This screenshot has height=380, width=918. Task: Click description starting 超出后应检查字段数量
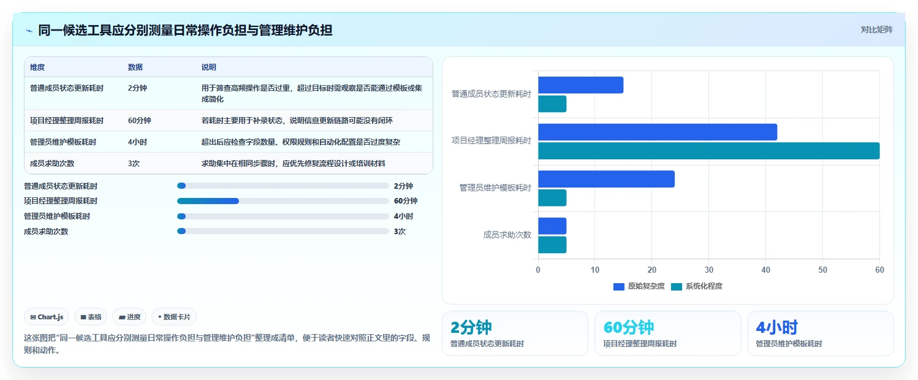click(301, 142)
